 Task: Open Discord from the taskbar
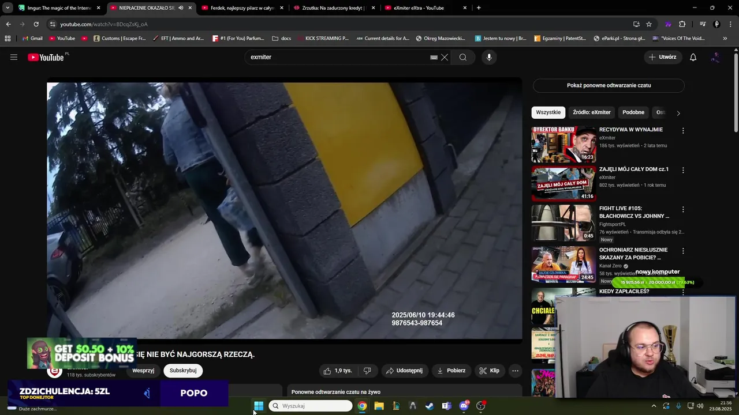coord(464,406)
